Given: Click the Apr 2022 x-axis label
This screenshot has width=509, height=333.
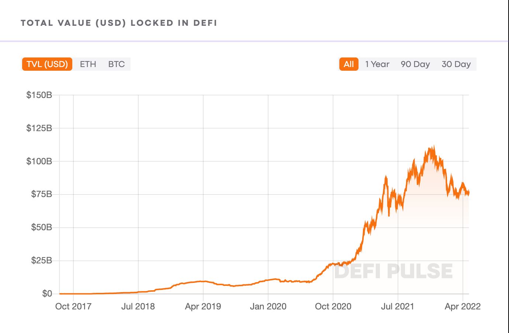Looking at the screenshot, I should tap(463, 306).
